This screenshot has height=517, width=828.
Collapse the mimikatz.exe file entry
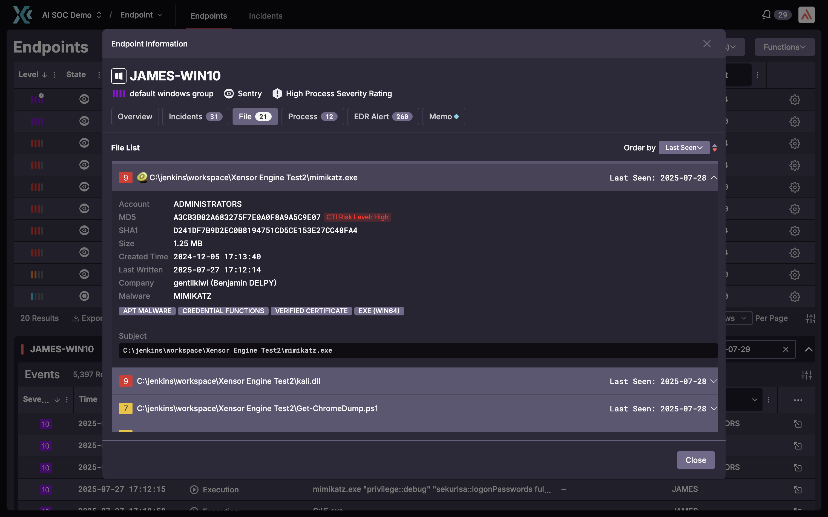coord(713,178)
